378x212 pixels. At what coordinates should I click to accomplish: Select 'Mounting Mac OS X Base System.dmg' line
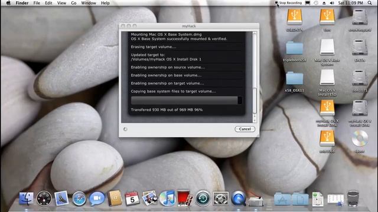pos(166,34)
